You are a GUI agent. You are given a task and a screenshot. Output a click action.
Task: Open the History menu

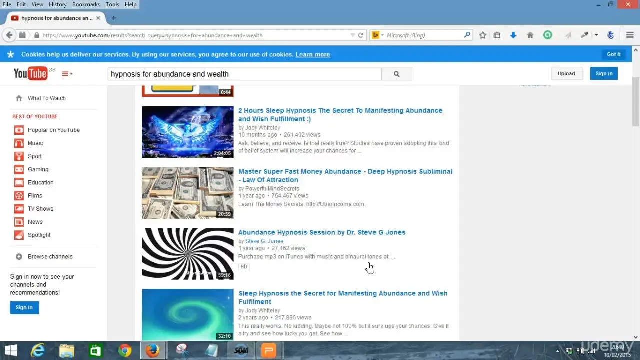tap(58, 4)
